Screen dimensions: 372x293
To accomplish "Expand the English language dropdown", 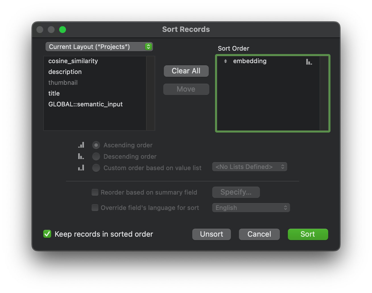I will [x=251, y=208].
